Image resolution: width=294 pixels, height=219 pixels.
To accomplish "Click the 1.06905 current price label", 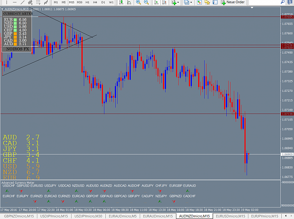I will 287,154.
